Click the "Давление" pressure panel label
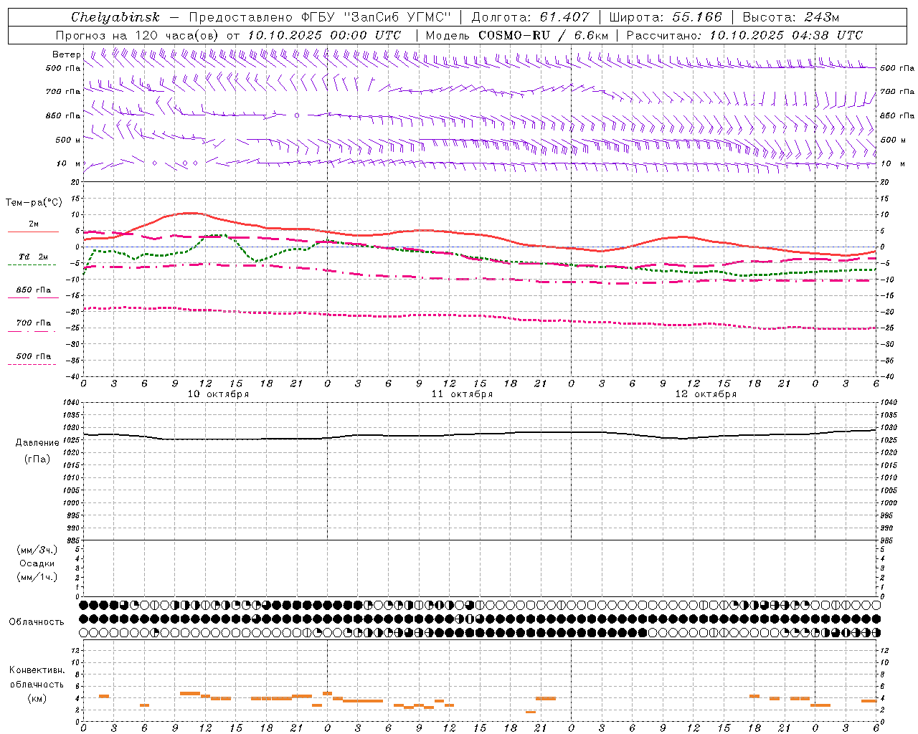This screenshot has width=918, height=734. pos(37,443)
